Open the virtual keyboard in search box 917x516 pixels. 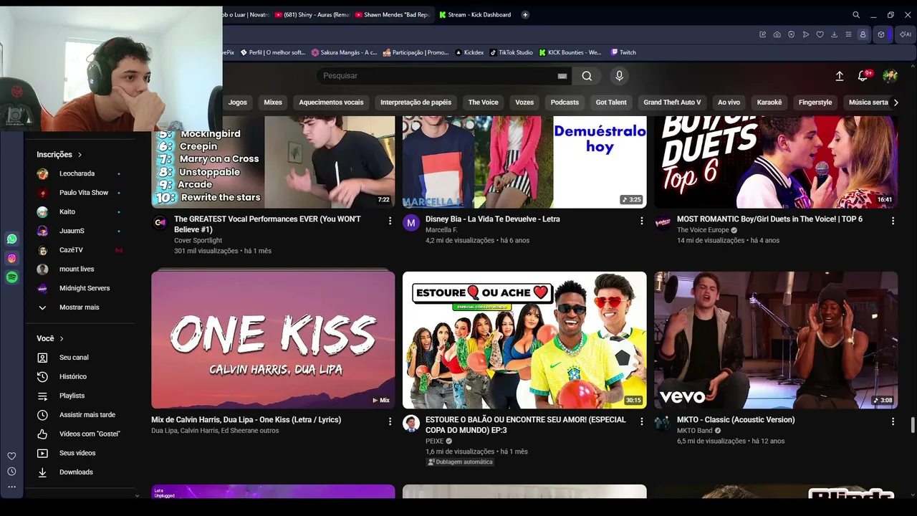562,76
